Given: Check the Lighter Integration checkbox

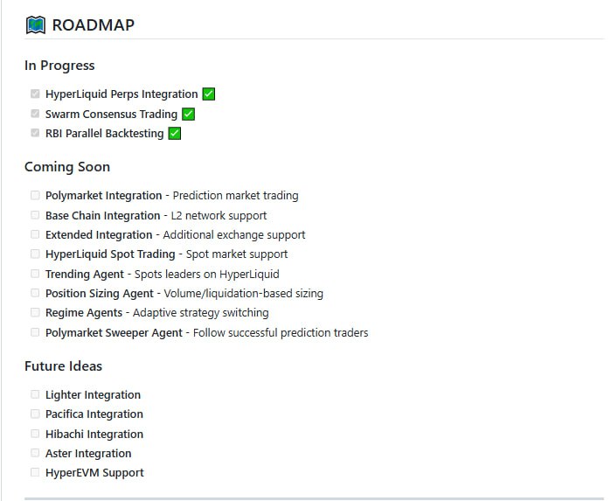Looking at the screenshot, I should (35, 394).
